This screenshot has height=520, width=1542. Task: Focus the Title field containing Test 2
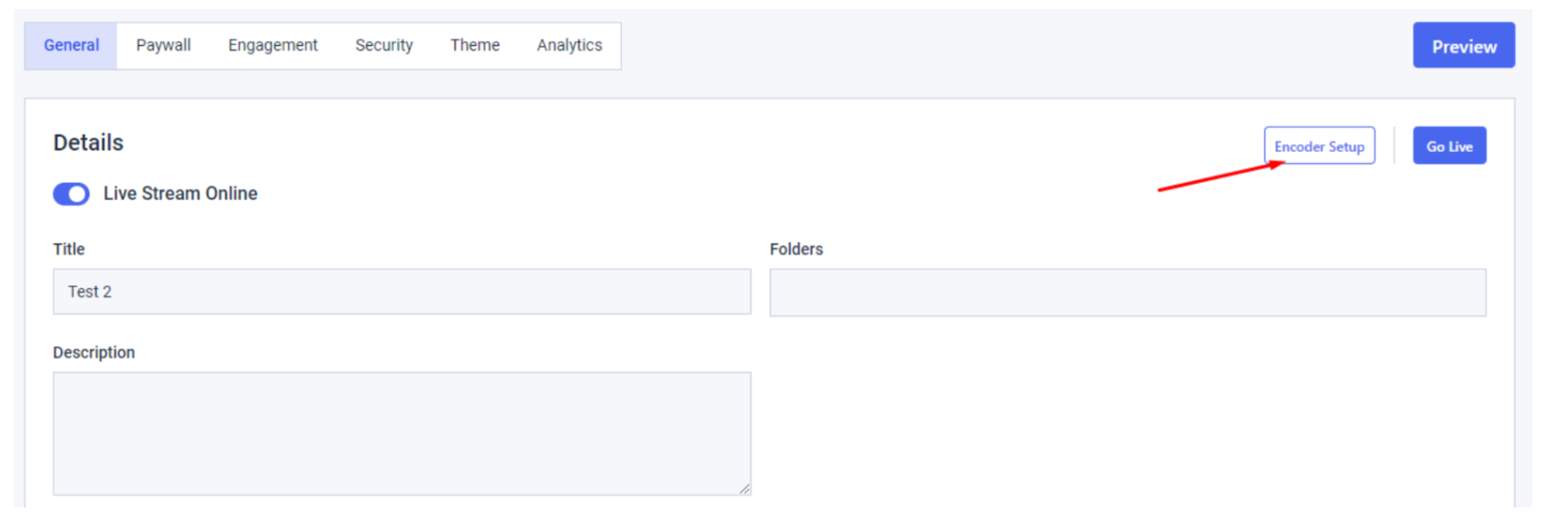402,291
